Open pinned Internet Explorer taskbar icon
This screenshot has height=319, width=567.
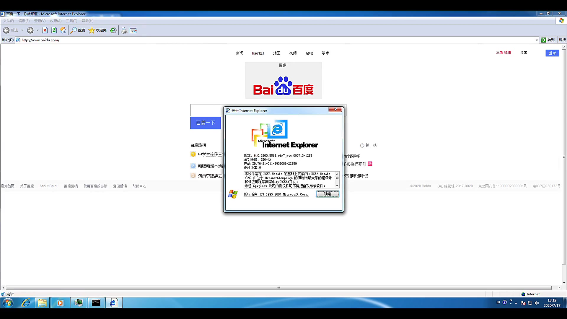pyautogui.click(x=26, y=303)
